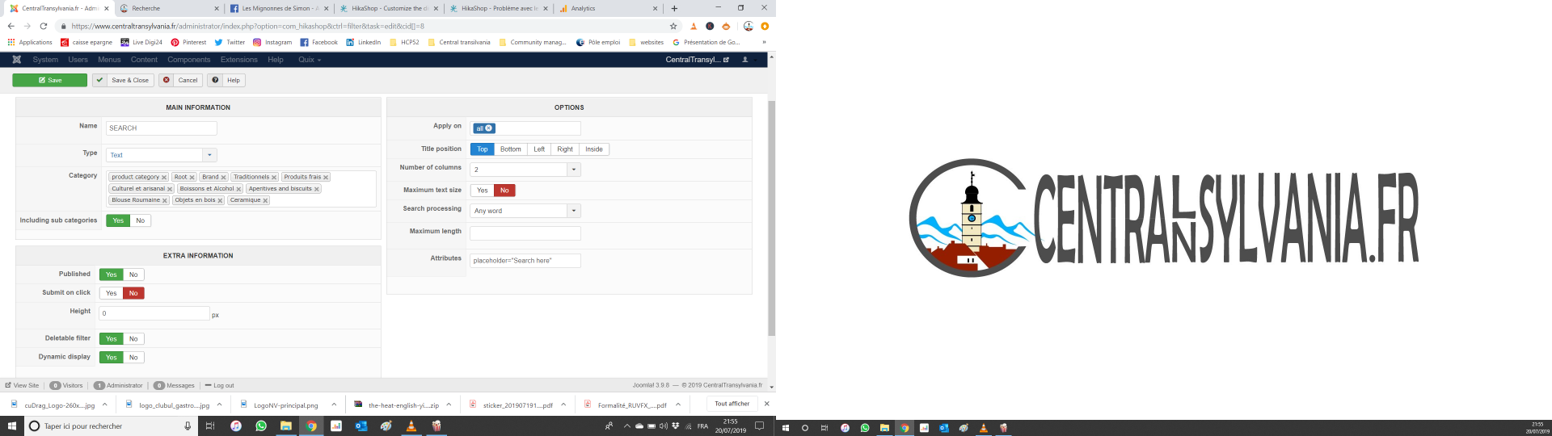Screen dimensions: 1552x436
Task: Open the Extensions menu
Action: click(x=239, y=60)
